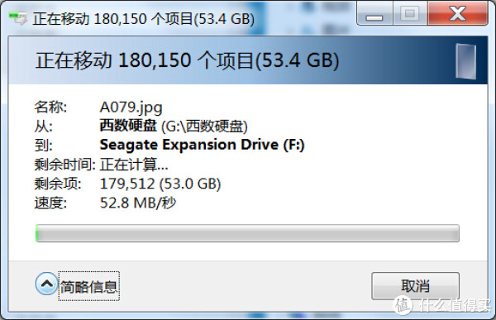Open source location 西数硬盘 link
Viewport: 496px width, 320px height.
pyautogui.click(x=128, y=126)
